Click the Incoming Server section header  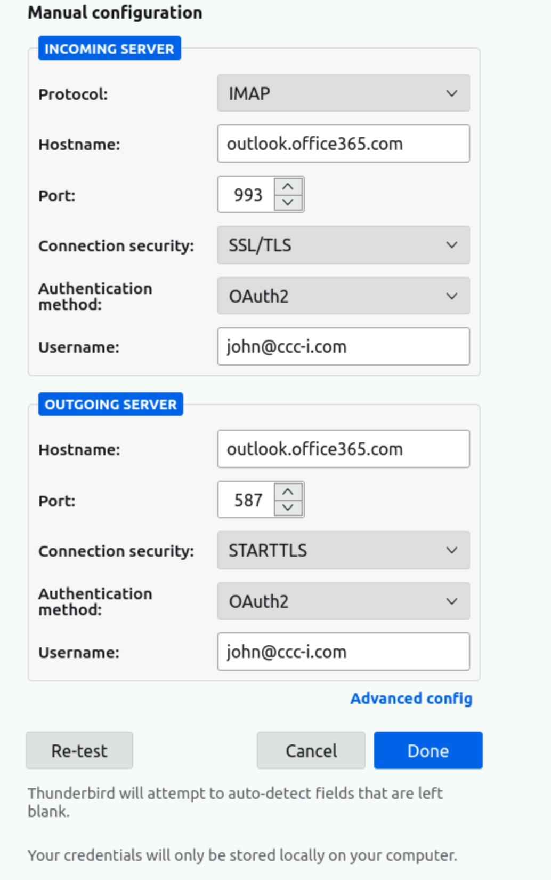[x=109, y=49]
